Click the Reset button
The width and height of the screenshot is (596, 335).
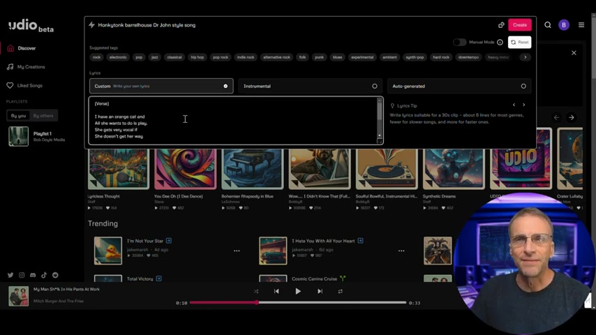click(520, 42)
